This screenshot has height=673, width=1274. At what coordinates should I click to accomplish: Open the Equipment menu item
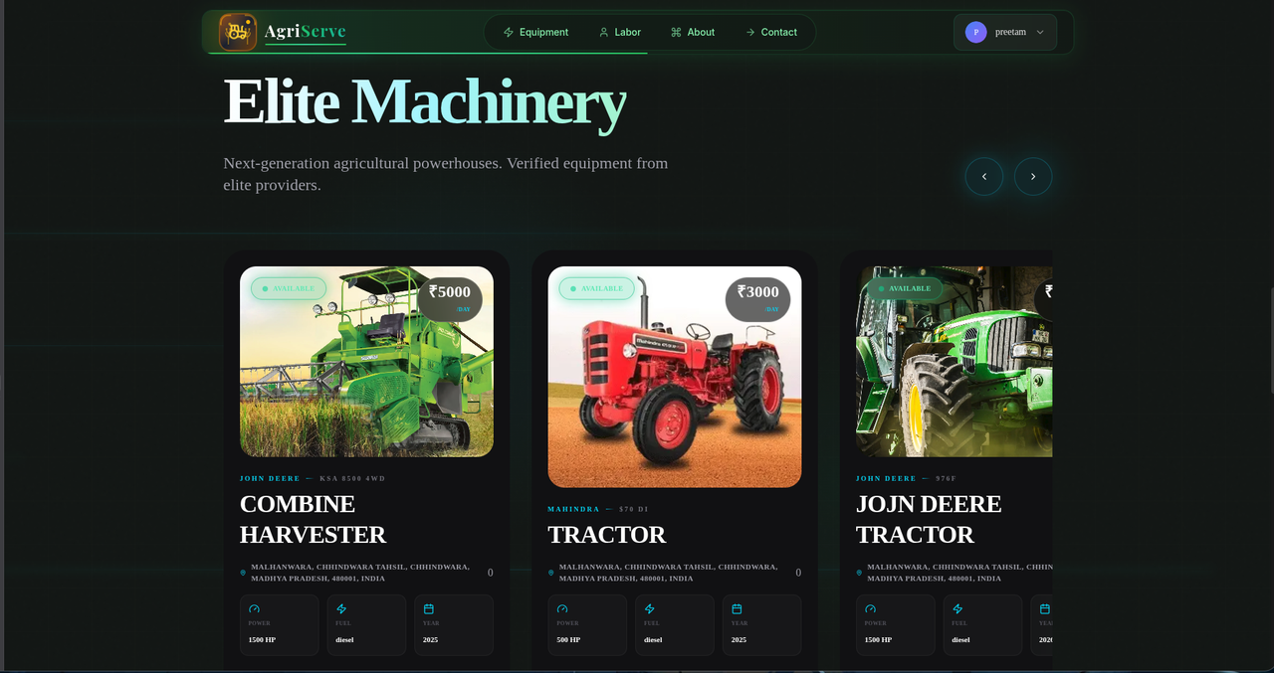pos(535,32)
